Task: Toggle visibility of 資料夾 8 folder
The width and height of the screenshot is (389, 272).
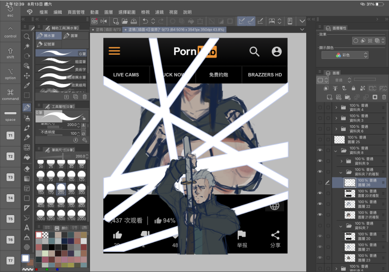Action: click(x=320, y=150)
